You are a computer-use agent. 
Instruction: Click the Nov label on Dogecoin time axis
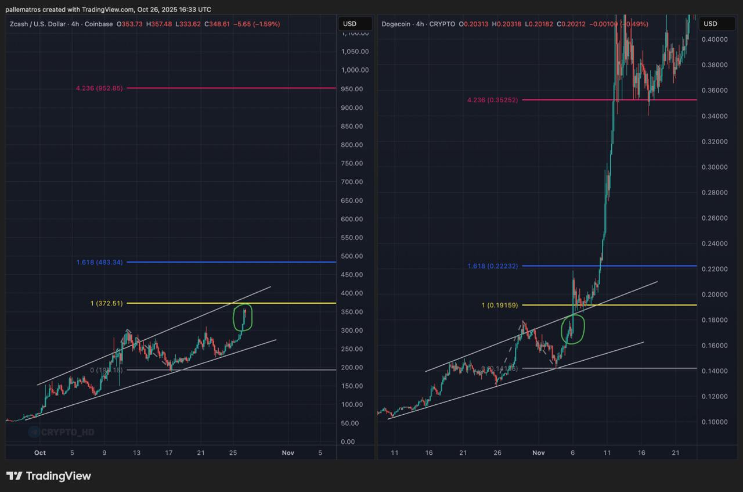(539, 453)
